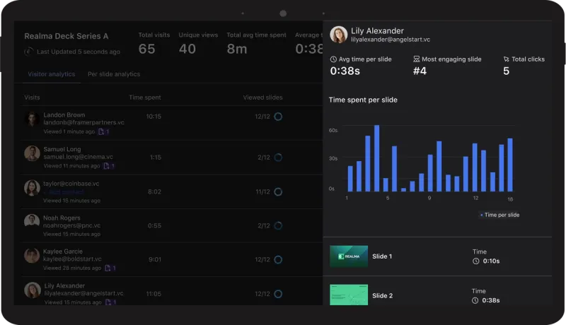The height and width of the screenshot is (325, 566).
Task: Click the first bar in the time chart
Action: [350, 178]
